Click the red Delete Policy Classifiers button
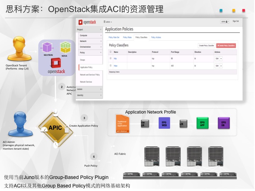 pyautogui.click(x=226, y=46)
